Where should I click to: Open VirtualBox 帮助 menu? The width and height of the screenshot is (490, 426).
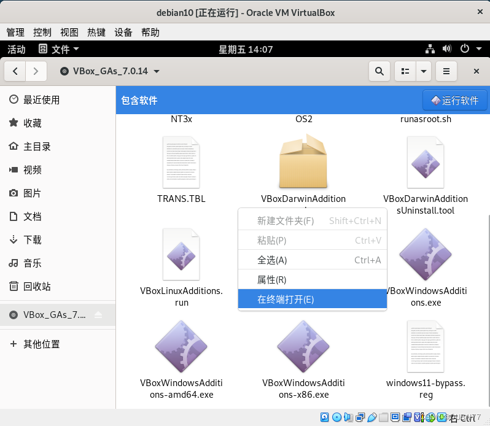150,32
